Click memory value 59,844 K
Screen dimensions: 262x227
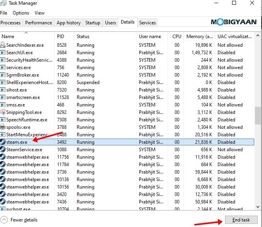pos(204,172)
